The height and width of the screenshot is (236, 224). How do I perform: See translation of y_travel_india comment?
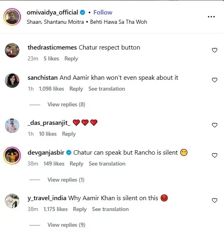click(x=110, y=209)
